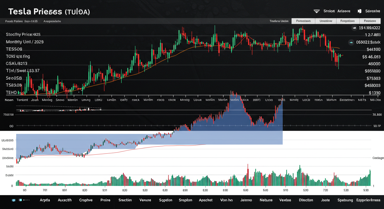This screenshot has width=384, height=209.
Task: Click the Sárentre header link
Action: tap(373, 11)
